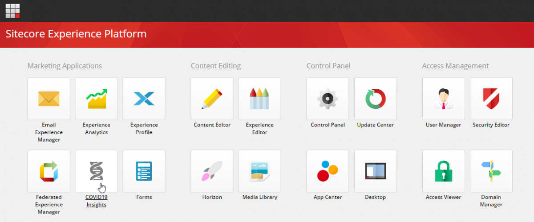Launch Security Editor shield icon

(491, 99)
